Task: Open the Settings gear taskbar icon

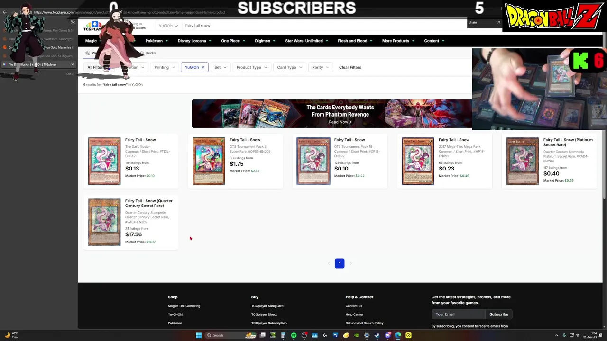Action: click(367, 335)
